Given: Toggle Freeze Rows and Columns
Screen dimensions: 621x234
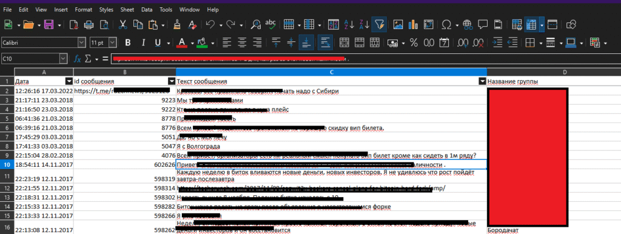Looking at the screenshot, I should (531, 24).
